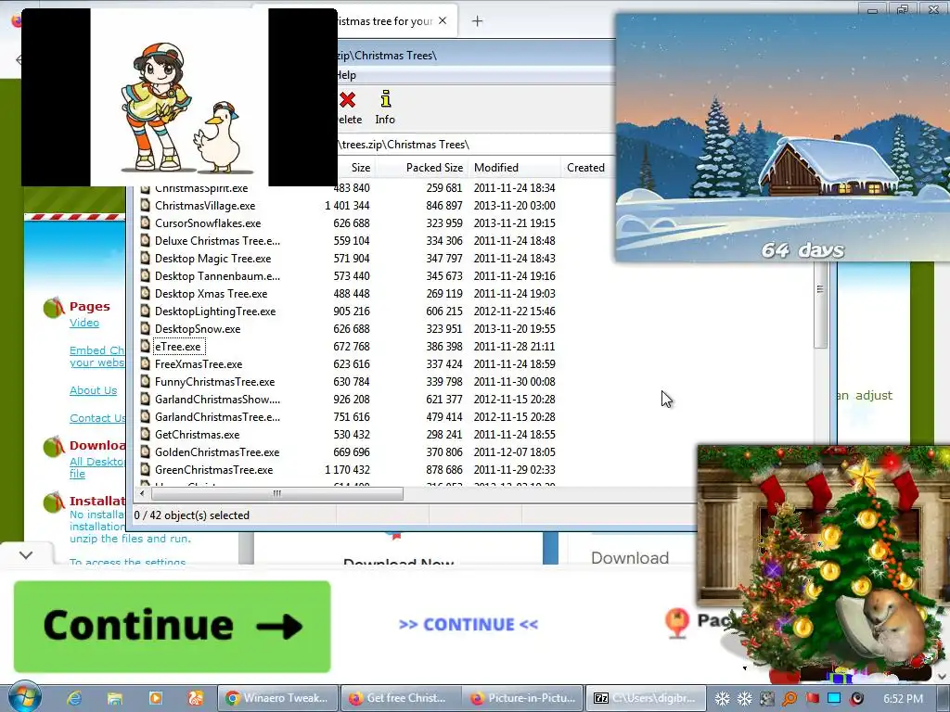Switch to 7-Zip C:\Users taskbar window
The height and width of the screenshot is (712, 950).
click(646, 698)
